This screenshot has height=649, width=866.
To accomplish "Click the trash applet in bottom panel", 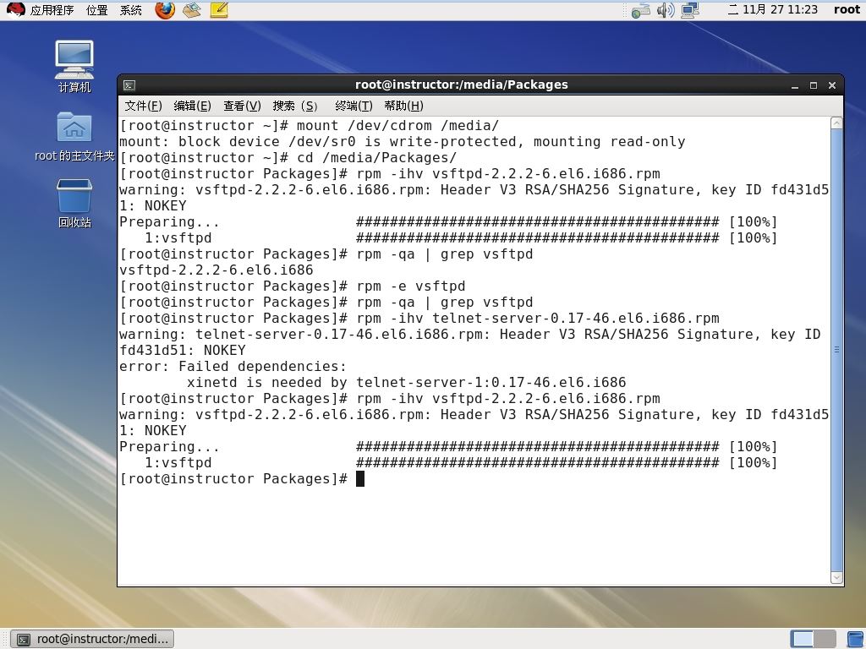I will coord(855,639).
